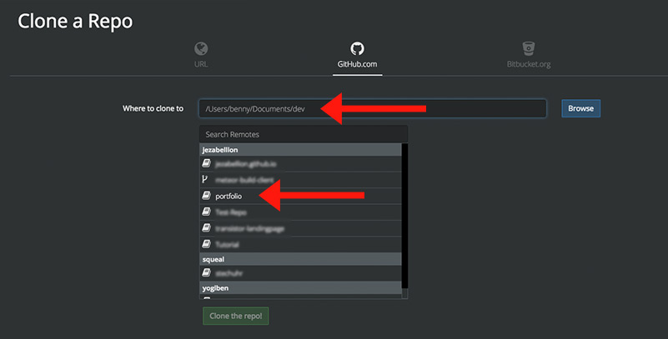
Task: Switch to the URL clone tab
Action: [x=201, y=55]
